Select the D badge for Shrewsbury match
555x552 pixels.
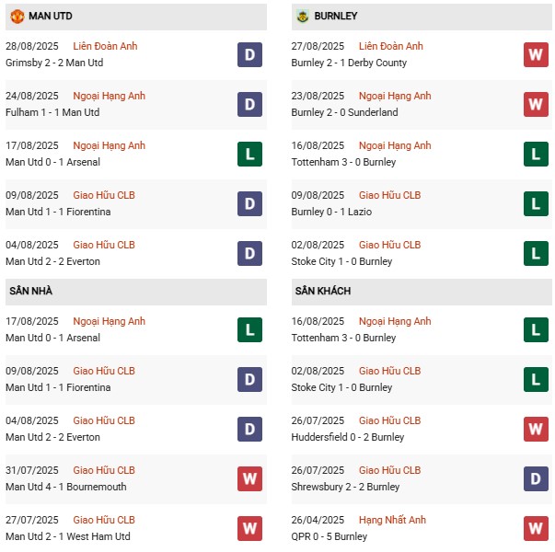click(535, 478)
